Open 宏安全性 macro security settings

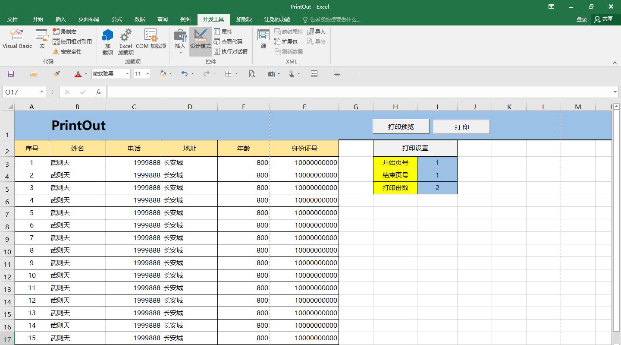click(x=67, y=51)
